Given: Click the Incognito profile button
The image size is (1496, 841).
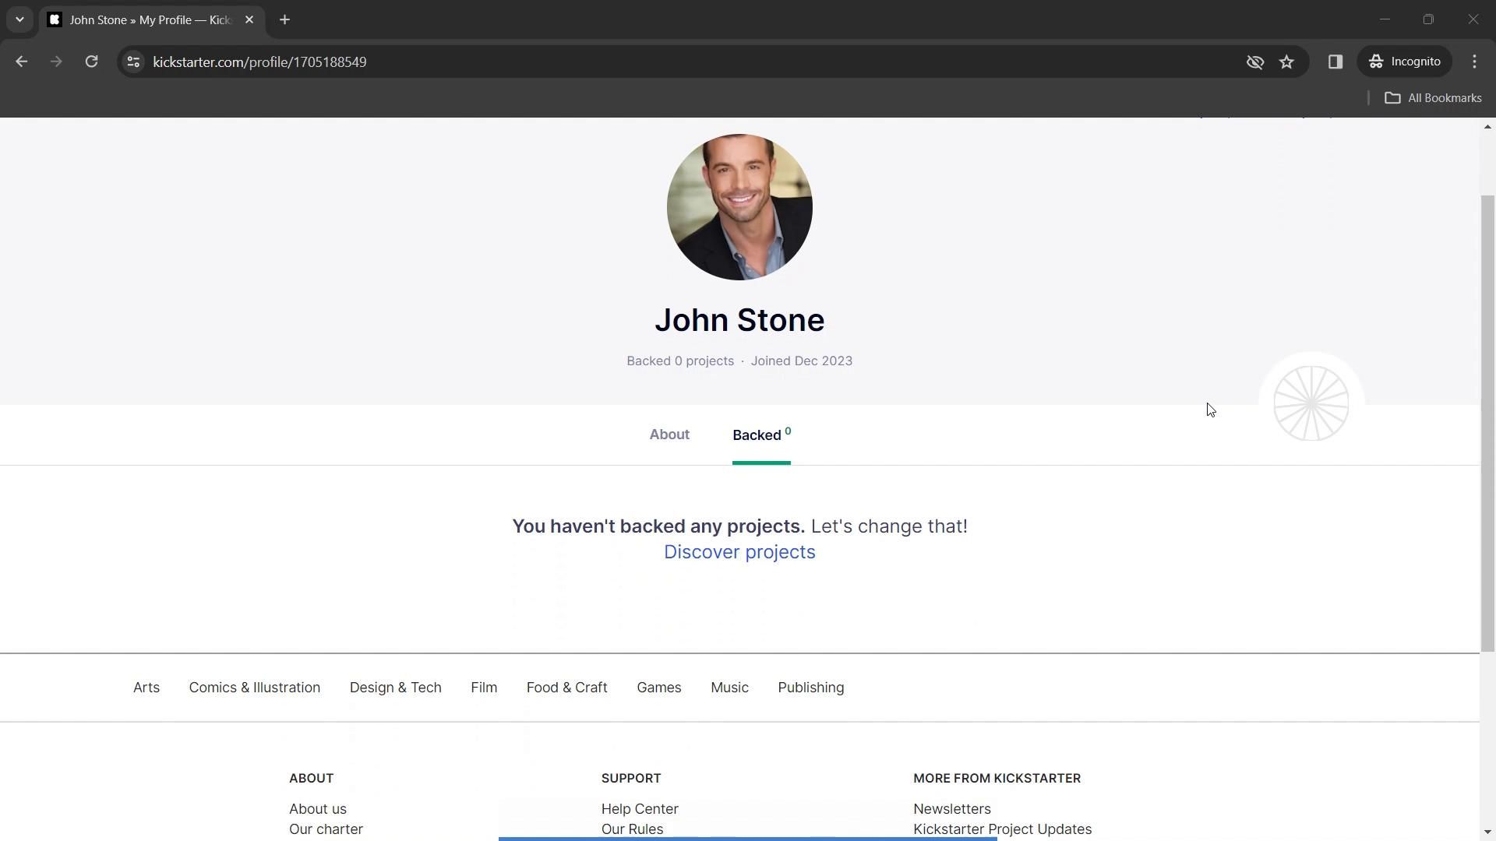Looking at the screenshot, I should 1405,62.
